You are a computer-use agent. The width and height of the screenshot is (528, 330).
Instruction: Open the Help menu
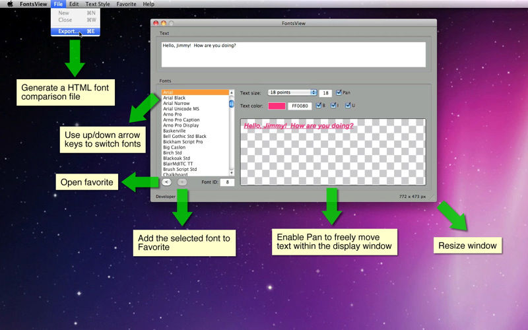tap(148, 4)
